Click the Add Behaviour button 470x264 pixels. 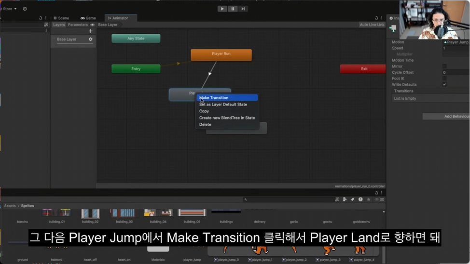[446, 116]
